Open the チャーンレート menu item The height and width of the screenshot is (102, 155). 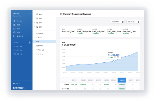coord(41,54)
